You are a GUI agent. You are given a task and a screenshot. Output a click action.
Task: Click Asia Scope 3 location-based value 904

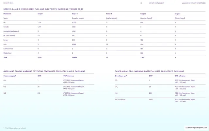pos(142,45)
